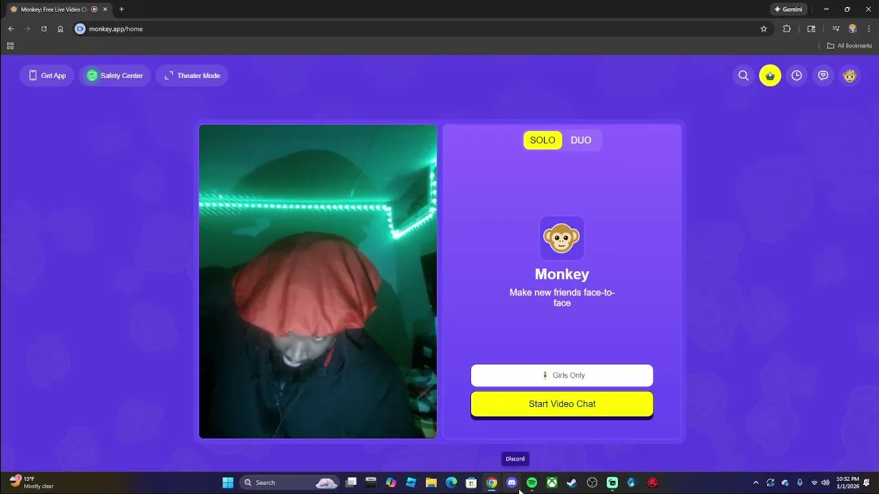This screenshot has width=879, height=494.
Task: Open the screen-share side panel icon
Action: tap(811, 29)
